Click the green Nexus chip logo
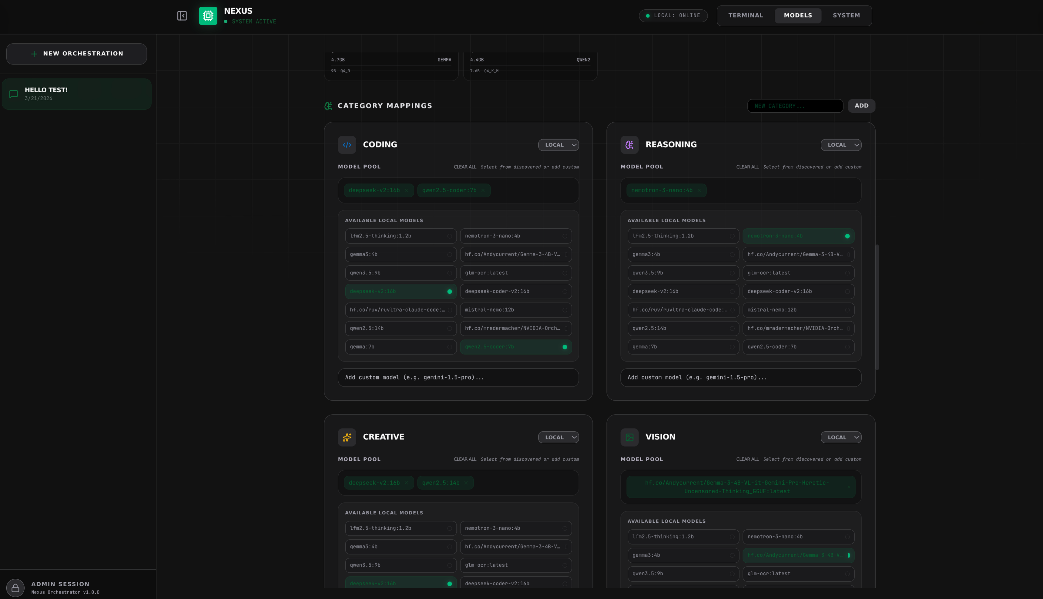The width and height of the screenshot is (1043, 599). click(208, 16)
